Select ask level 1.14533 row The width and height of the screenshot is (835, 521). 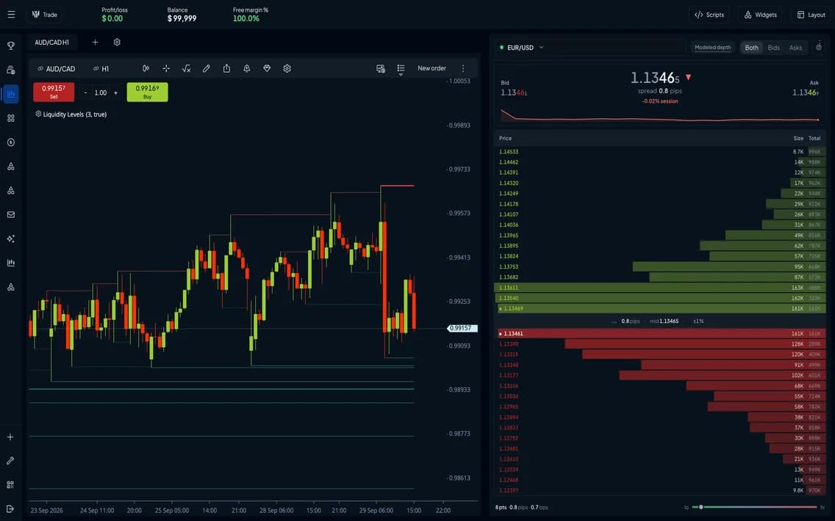click(x=660, y=151)
